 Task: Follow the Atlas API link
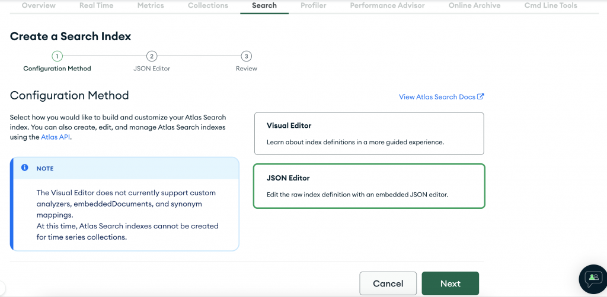(55, 137)
